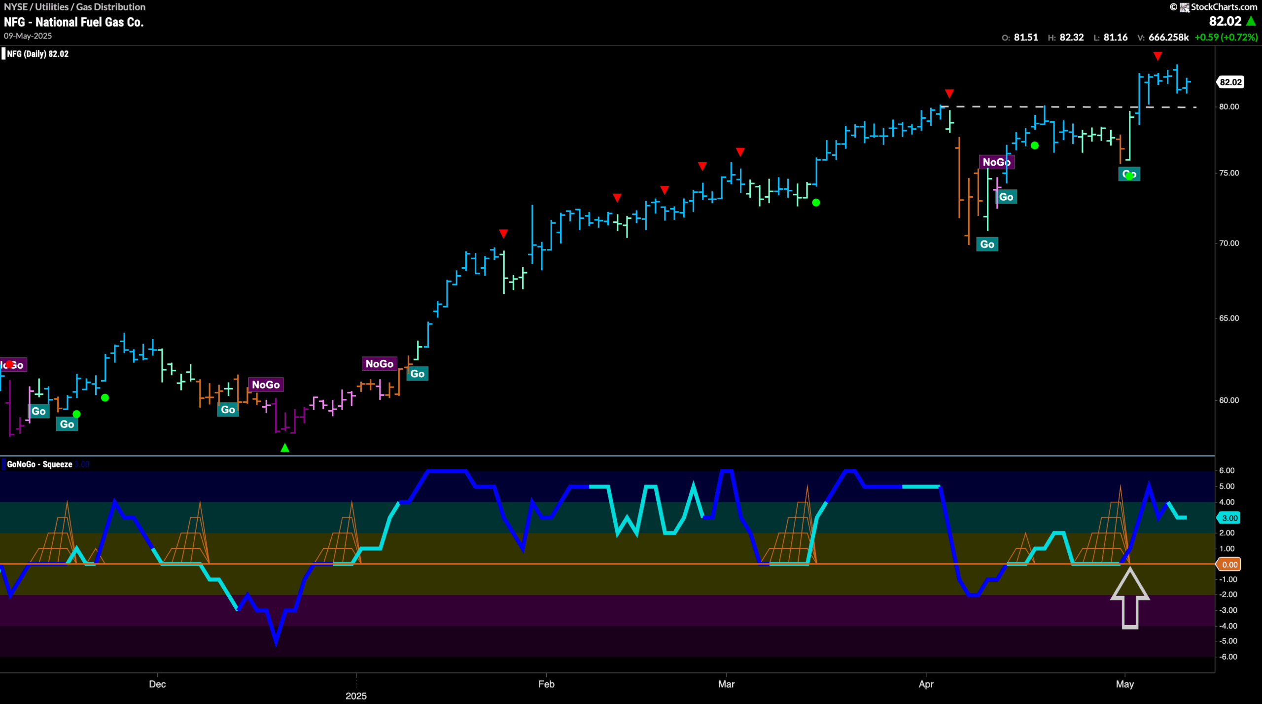Select the red down triangle at the early April peak
The height and width of the screenshot is (704, 1262).
(x=949, y=94)
